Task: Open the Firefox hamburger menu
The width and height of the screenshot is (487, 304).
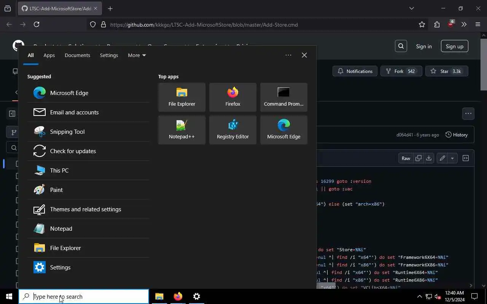Action: point(478,24)
